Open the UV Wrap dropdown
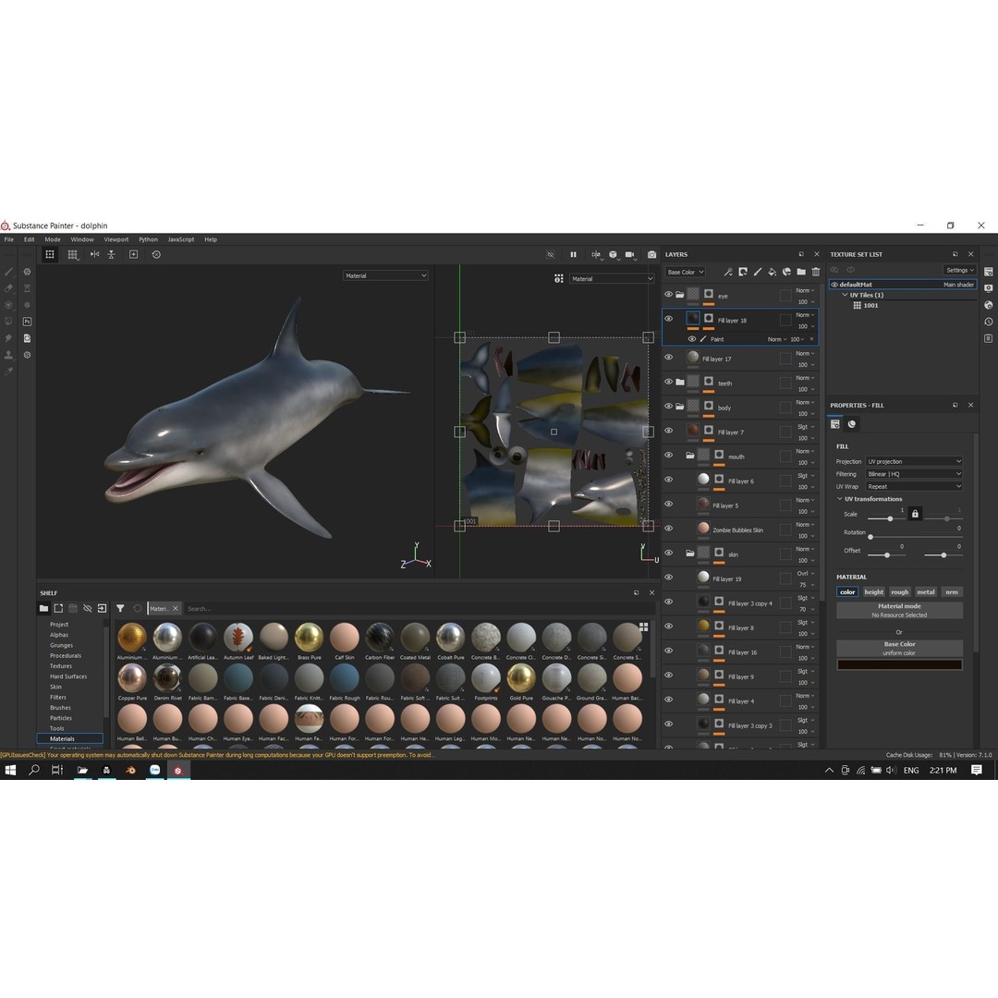The width and height of the screenshot is (998, 998). 914,486
